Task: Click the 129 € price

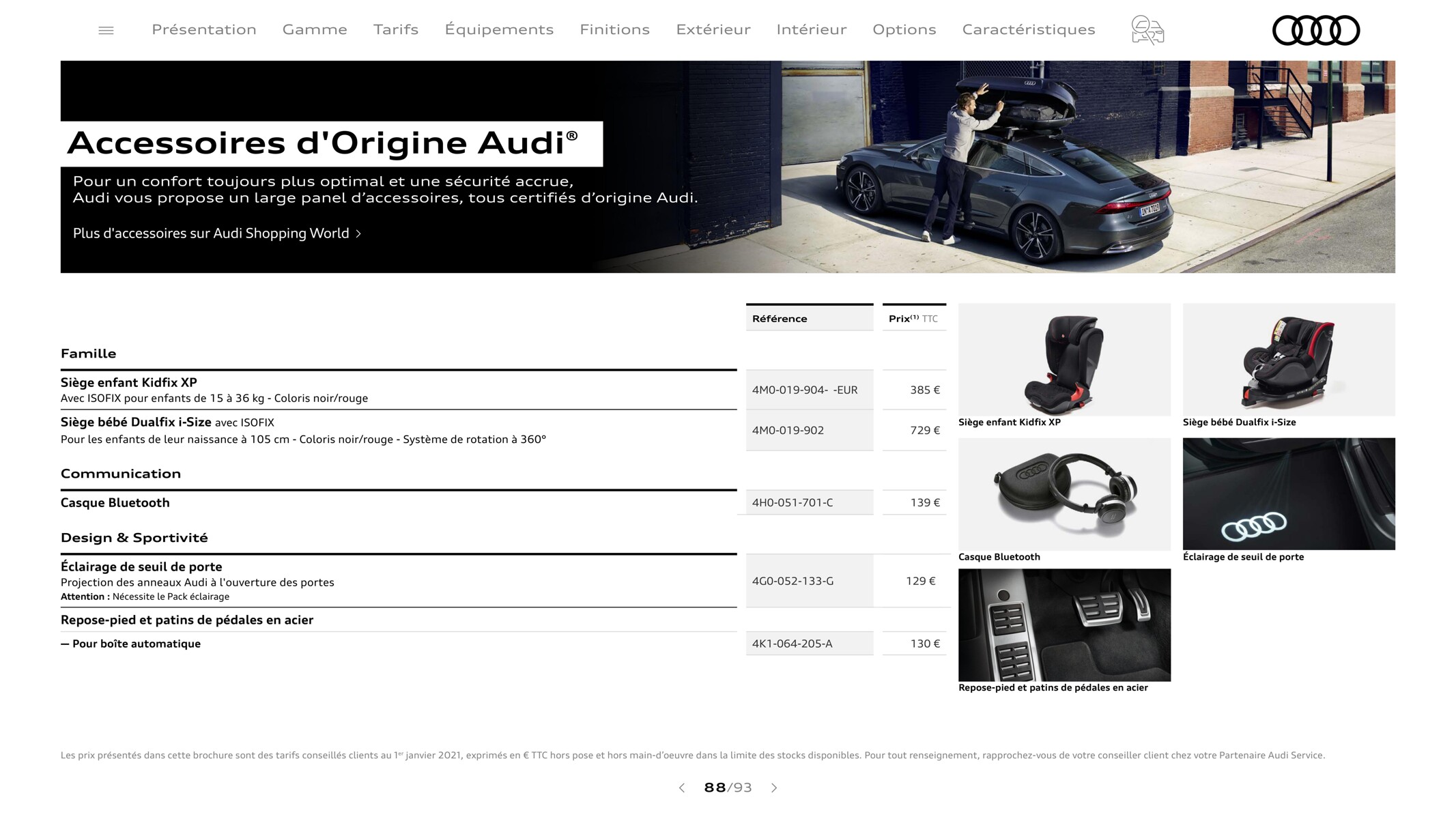Action: click(921, 581)
